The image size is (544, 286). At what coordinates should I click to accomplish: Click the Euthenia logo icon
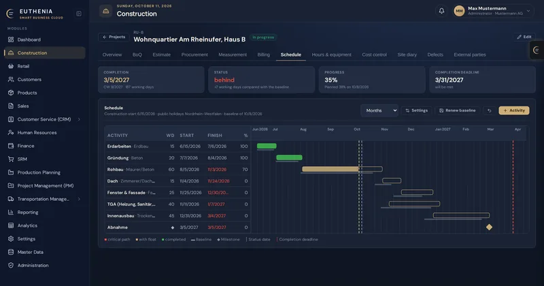[x=10, y=14]
